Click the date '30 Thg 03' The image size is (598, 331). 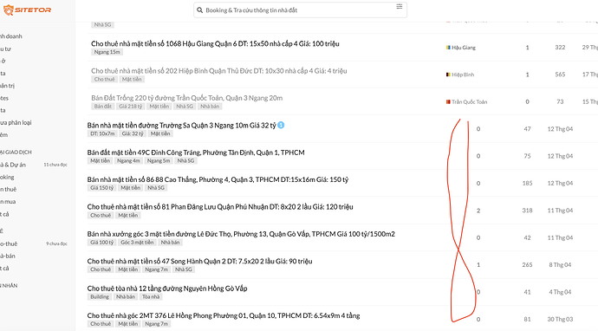(560, 319)
